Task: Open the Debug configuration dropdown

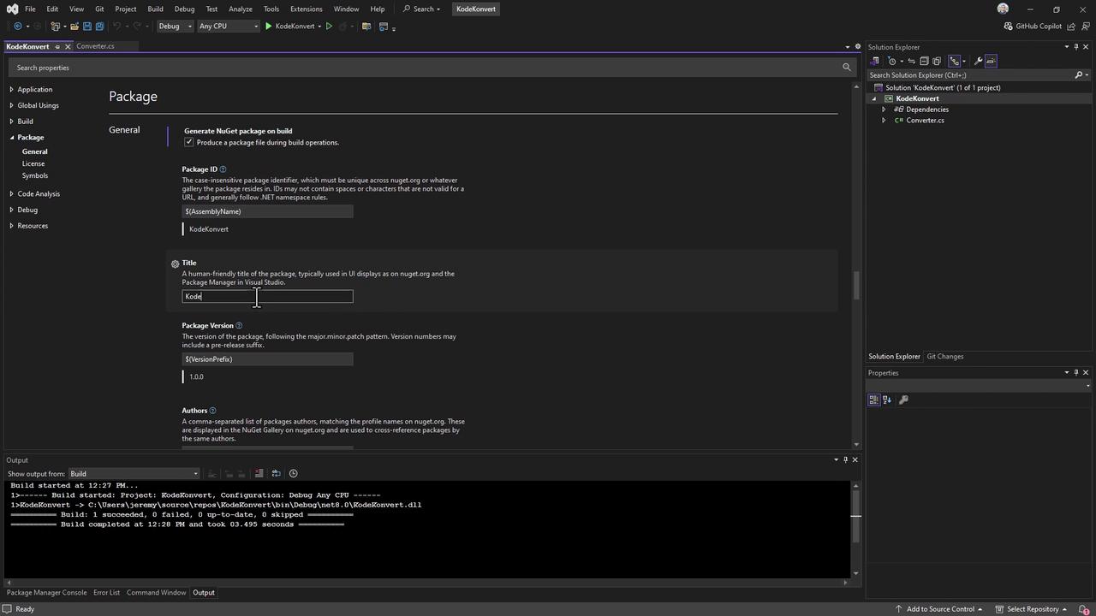Action: point(175,27)
